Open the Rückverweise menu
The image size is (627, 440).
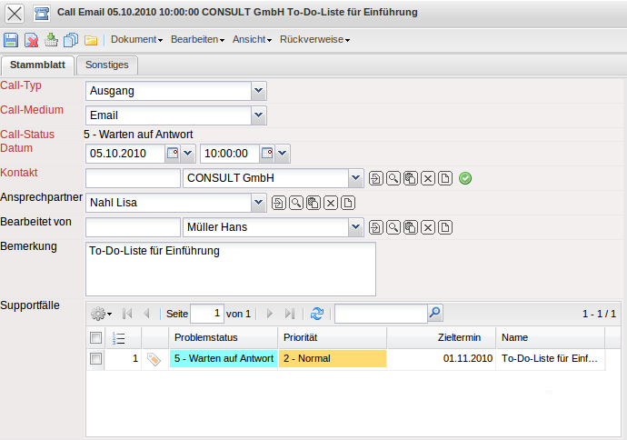point(314,40)
